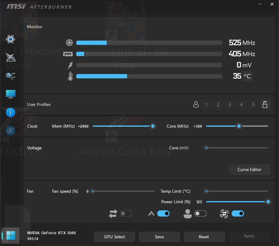Click the user profile person icon
This screenshot has height=246, width=279.
click(x=196, y=105)
